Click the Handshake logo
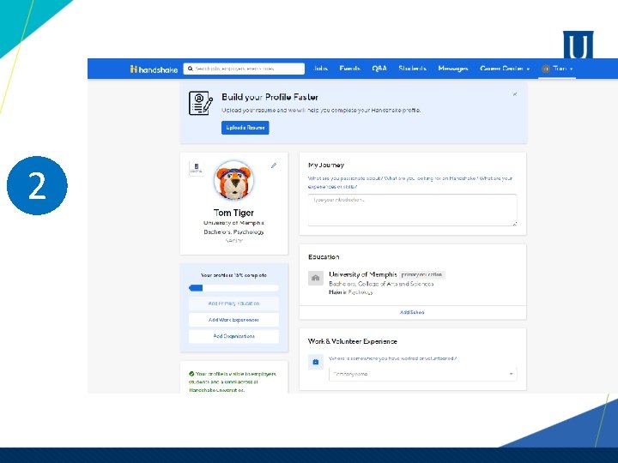This screenshot has width=618, height=463. (154, 69)
